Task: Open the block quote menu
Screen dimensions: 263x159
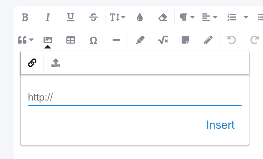Action: [26, 40]
